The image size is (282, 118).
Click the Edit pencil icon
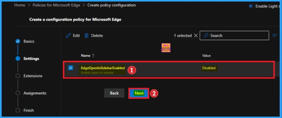click(x=68, y=35)
